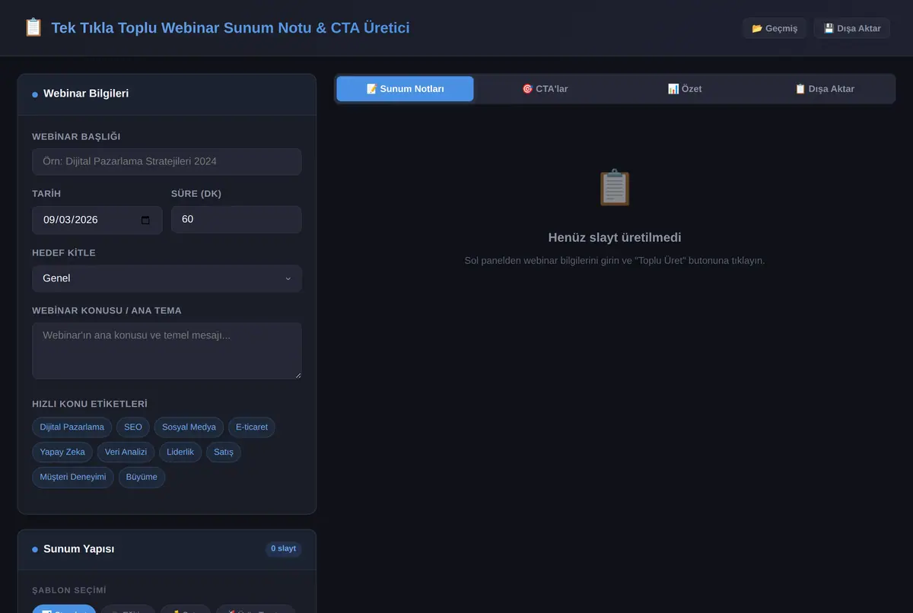Click the Tarih date field

click(x=97, y=220)
